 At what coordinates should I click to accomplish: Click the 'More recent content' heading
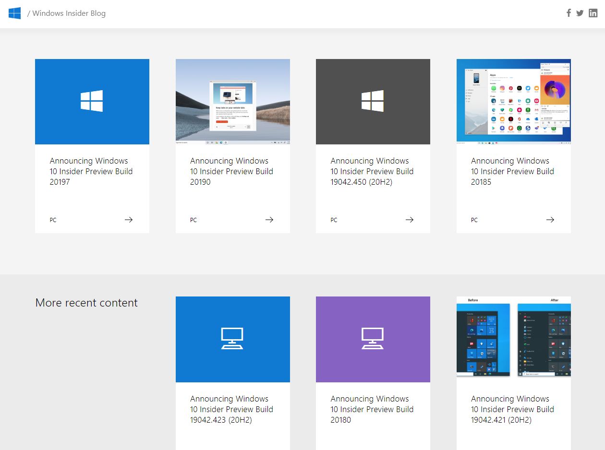tap(86, 303)
